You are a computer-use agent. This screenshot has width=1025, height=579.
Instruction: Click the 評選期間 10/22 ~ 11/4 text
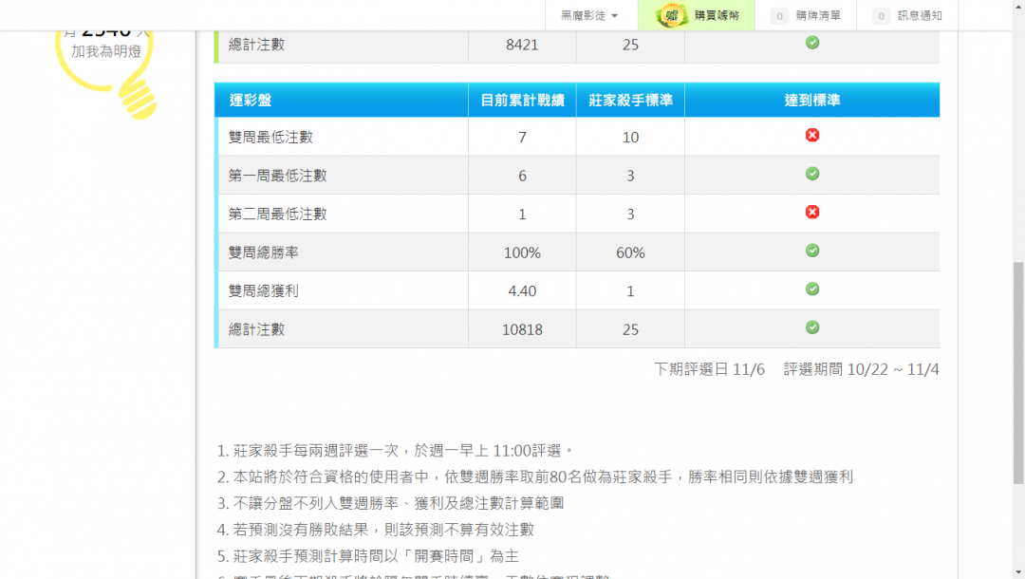coord(862,370)
